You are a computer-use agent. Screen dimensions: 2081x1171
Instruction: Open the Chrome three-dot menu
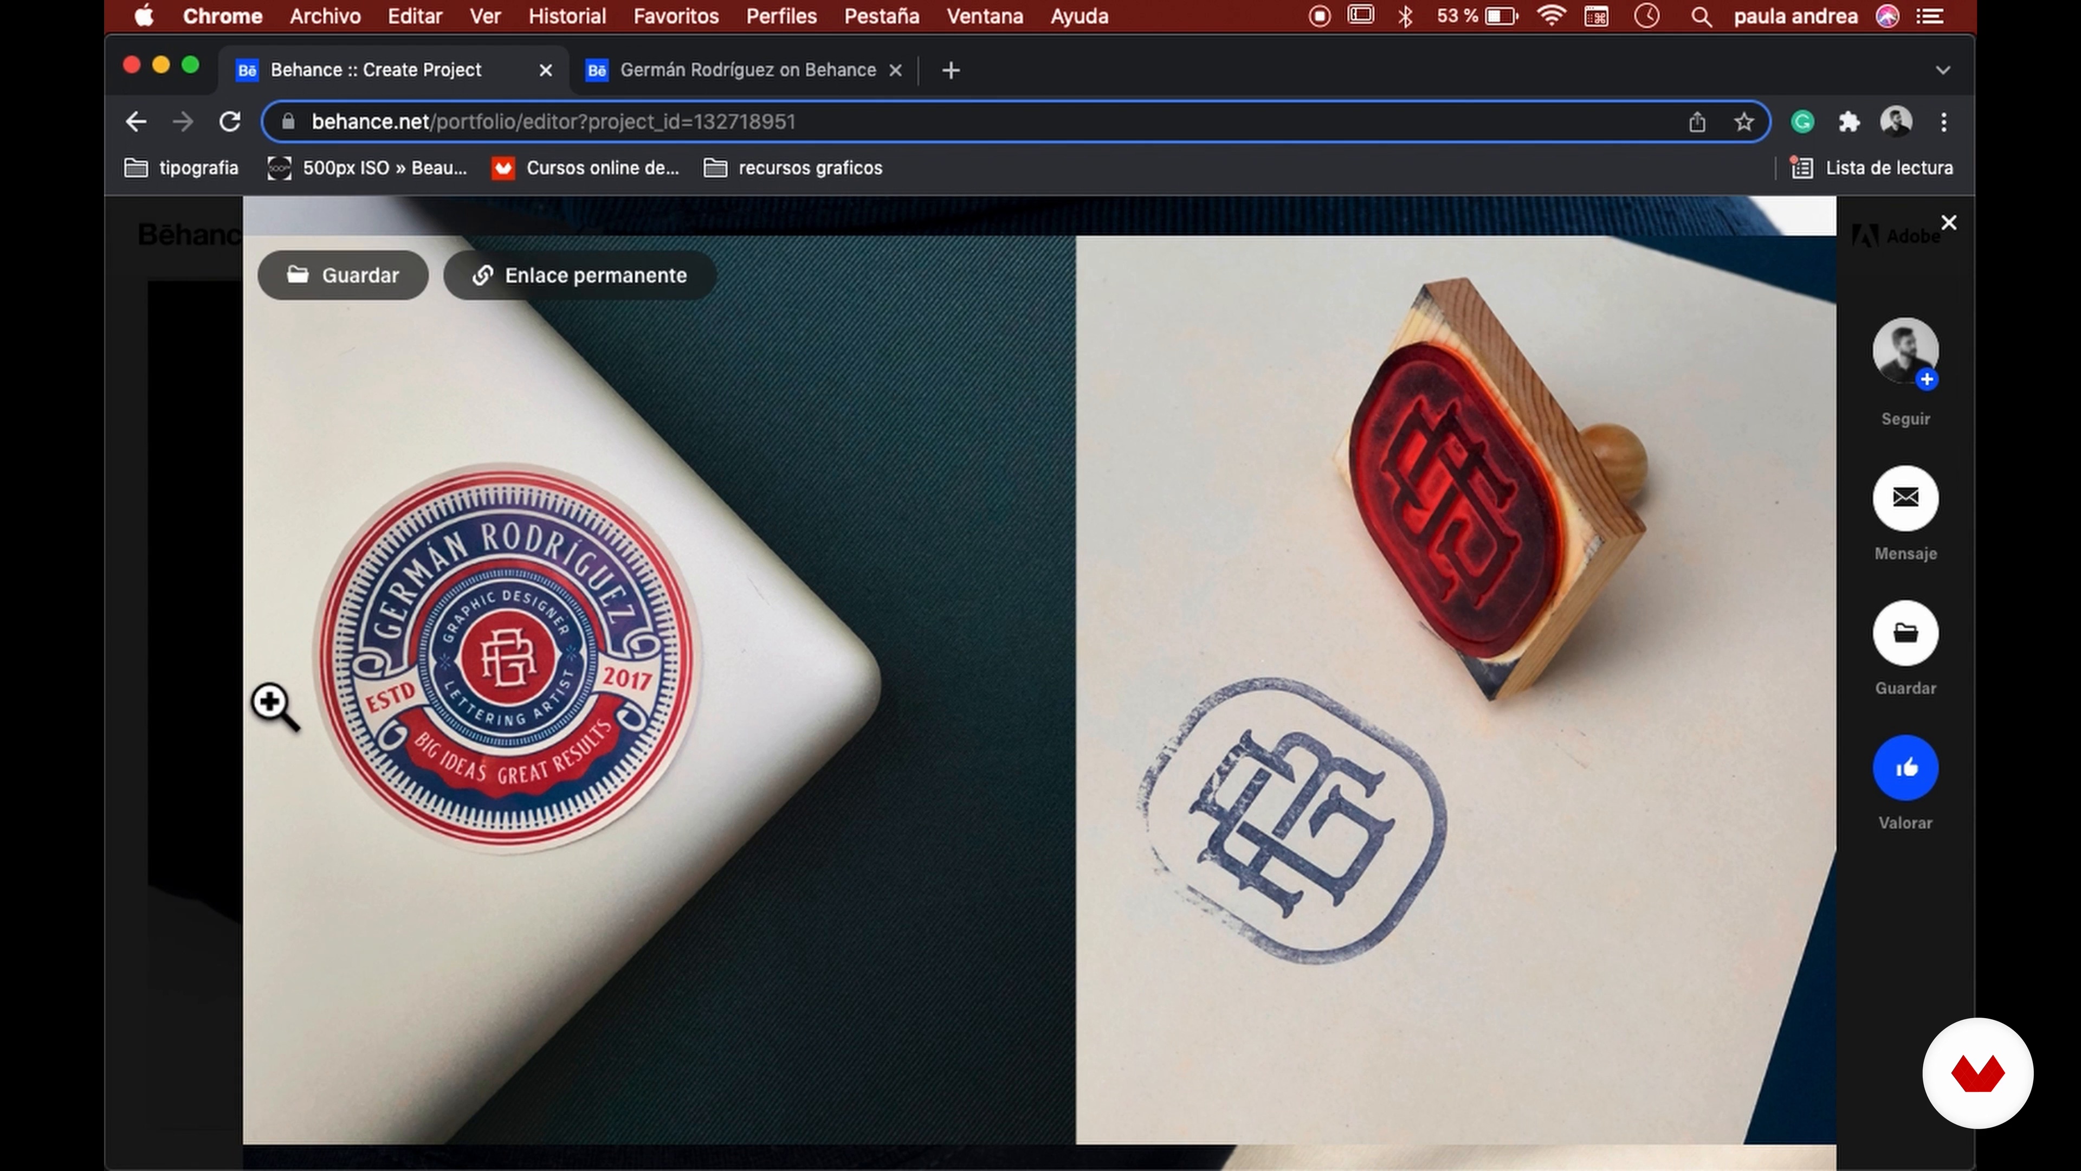(1943, 122)
